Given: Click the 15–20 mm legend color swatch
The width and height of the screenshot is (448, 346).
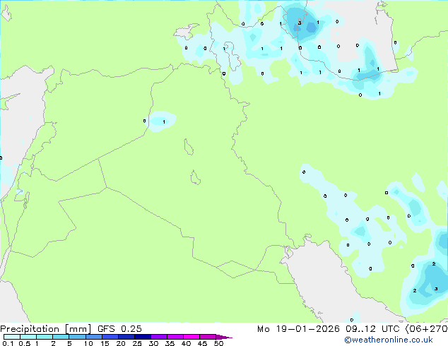Looking at the screenshot, I should point(110,337).
